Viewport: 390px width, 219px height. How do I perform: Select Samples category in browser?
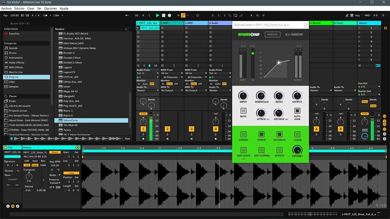point(26,87)
